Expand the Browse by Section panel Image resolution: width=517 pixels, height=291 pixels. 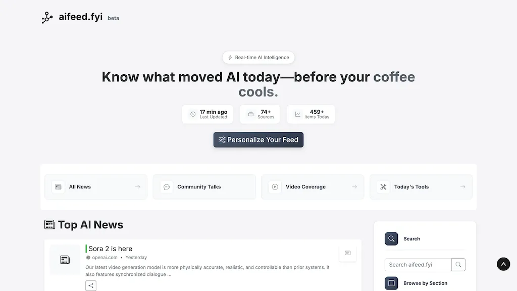point(425,283)
